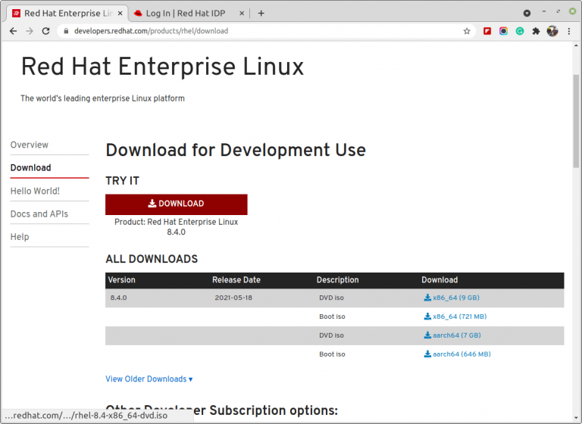The width and height of the screenshot is (582, 424).
Task: Click the scrollbar down arrow
Action: tap(576, 419)
